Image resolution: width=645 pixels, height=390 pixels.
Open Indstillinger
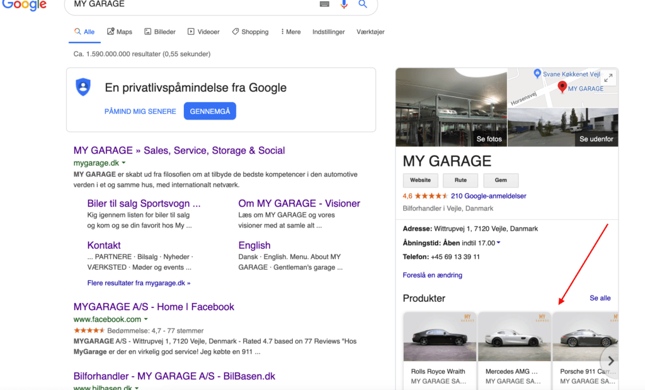point(328,32)
